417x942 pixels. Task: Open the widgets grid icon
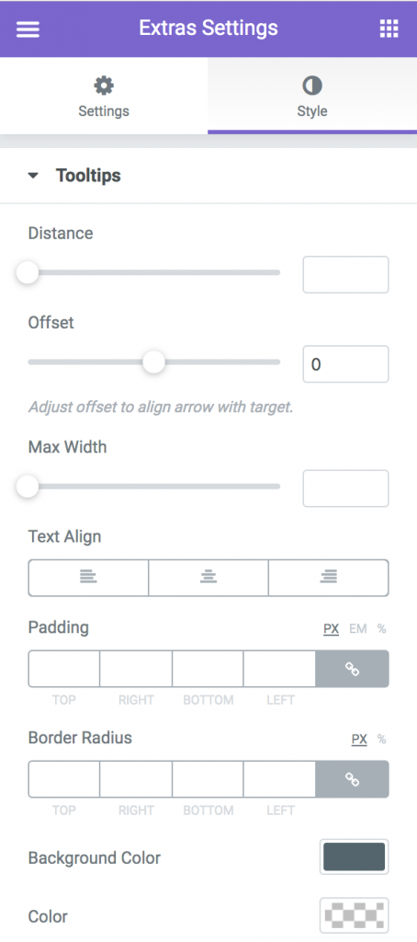pyautogui.click(x=389, y=29)
